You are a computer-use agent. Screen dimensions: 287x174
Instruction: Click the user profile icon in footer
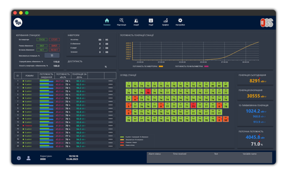point(28,158)
